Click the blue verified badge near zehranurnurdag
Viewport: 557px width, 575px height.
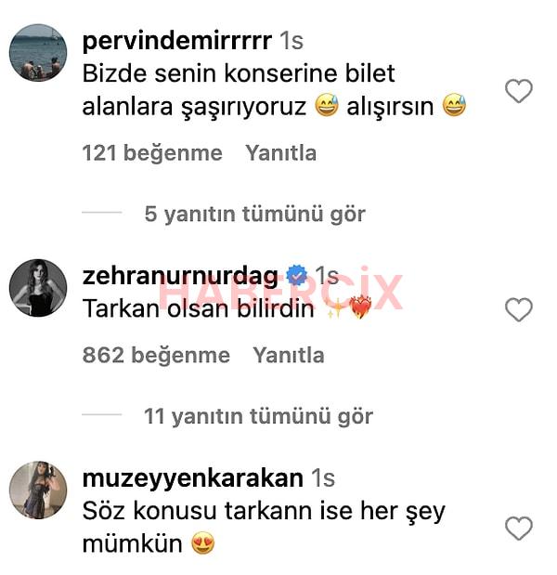pyautogui.click(x=296, y=276)
